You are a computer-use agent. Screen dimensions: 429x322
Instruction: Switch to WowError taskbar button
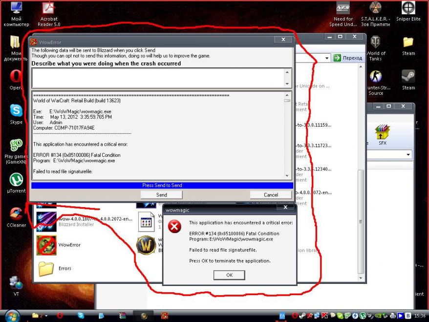point(165,316)
